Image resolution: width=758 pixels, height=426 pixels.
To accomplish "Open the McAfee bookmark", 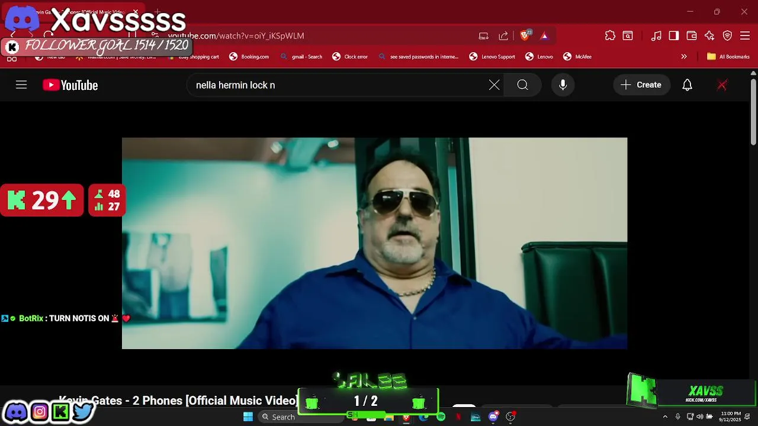I will pos(577,57).
